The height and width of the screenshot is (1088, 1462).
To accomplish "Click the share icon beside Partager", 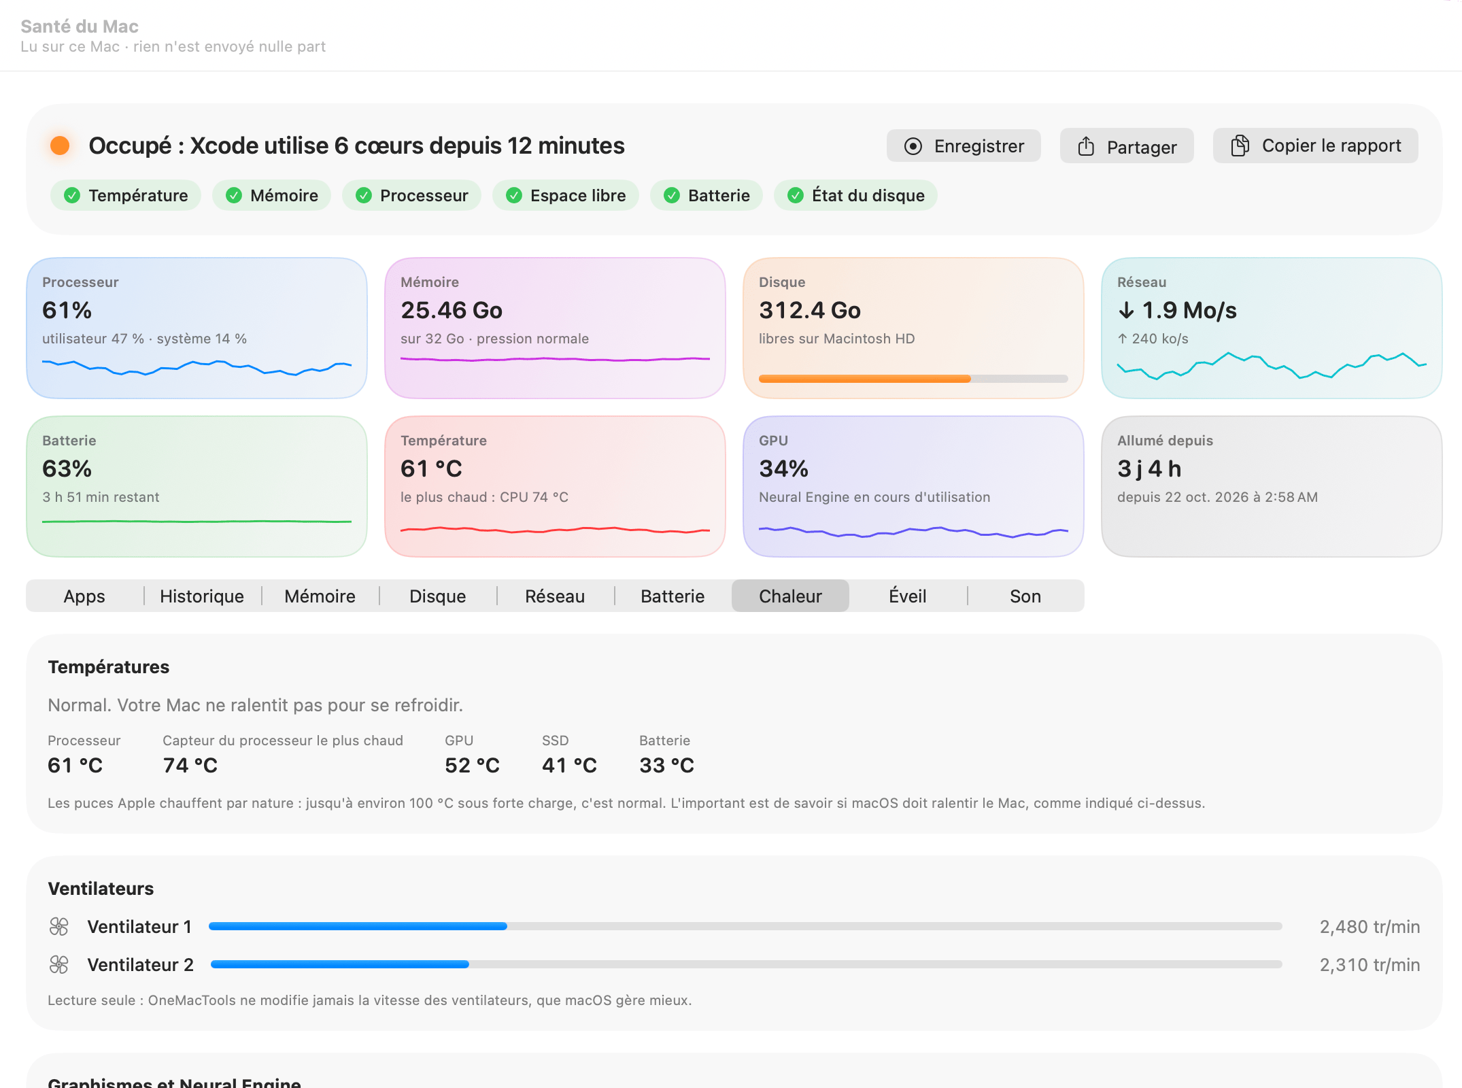I will click(1086, 146).
